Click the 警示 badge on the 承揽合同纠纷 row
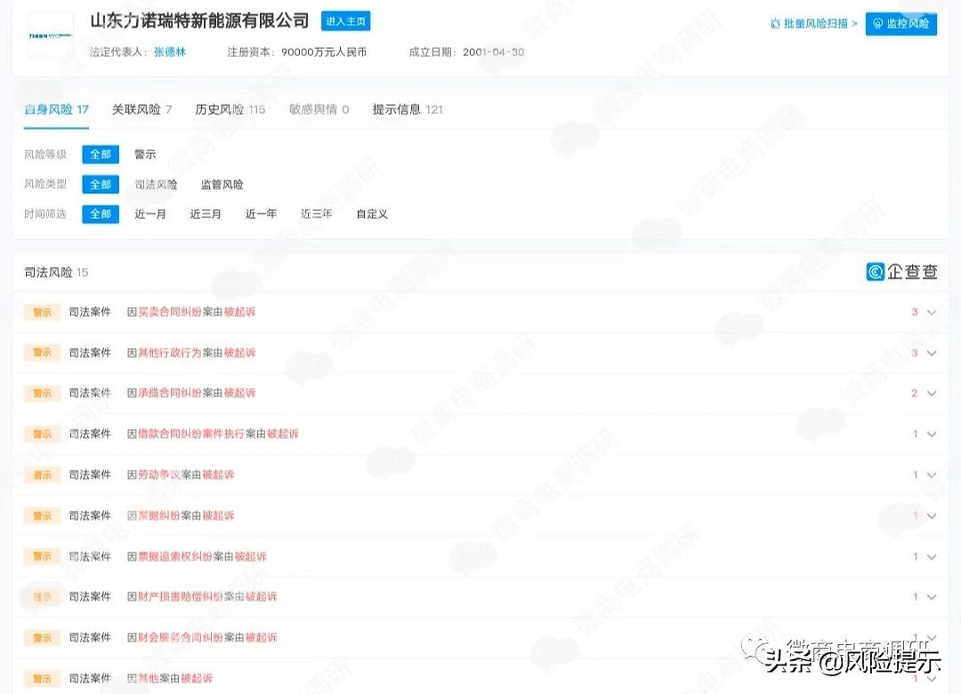The width and height of the screenshot is (961, 694). coord(41,393)
